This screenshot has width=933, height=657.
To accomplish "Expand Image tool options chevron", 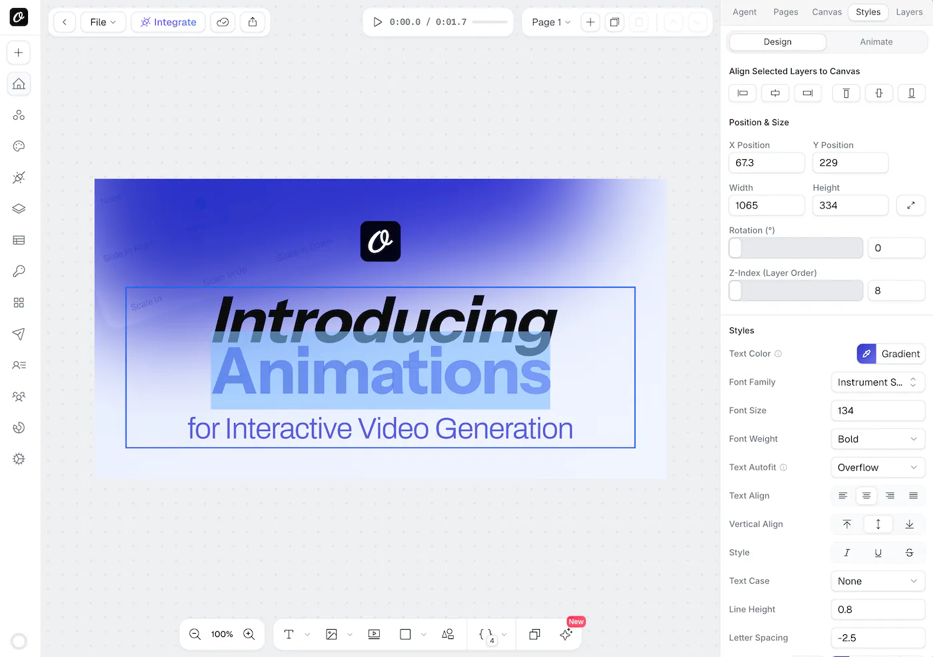I will (350, 634).
